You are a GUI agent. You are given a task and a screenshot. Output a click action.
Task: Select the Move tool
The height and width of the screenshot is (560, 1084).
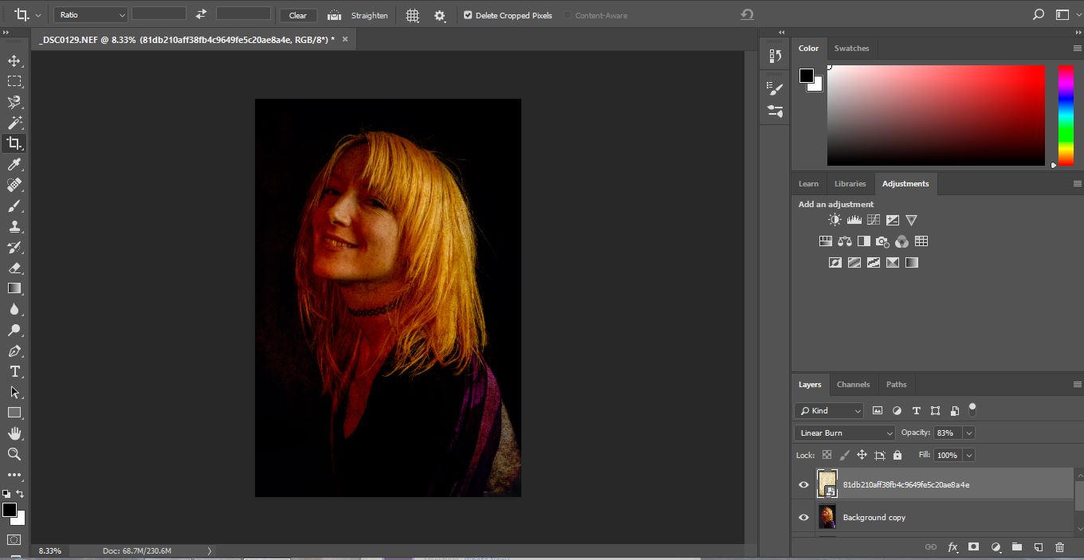(x=14, y=61)
